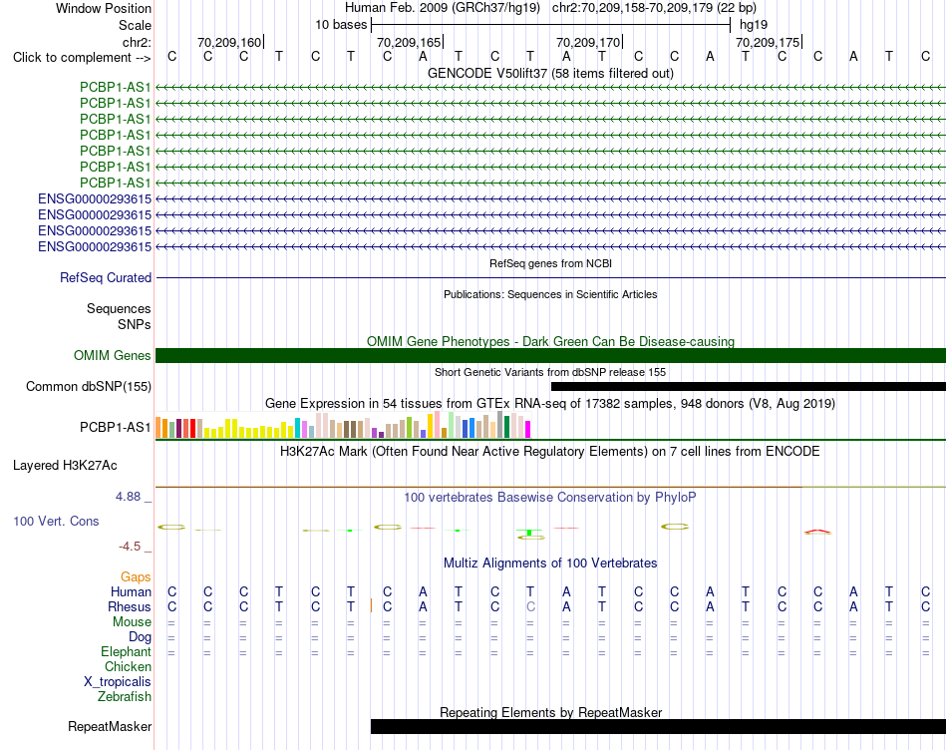
Task: Open 'Repeating Elements by RepeatMasker' title
Action: (550, 712)
